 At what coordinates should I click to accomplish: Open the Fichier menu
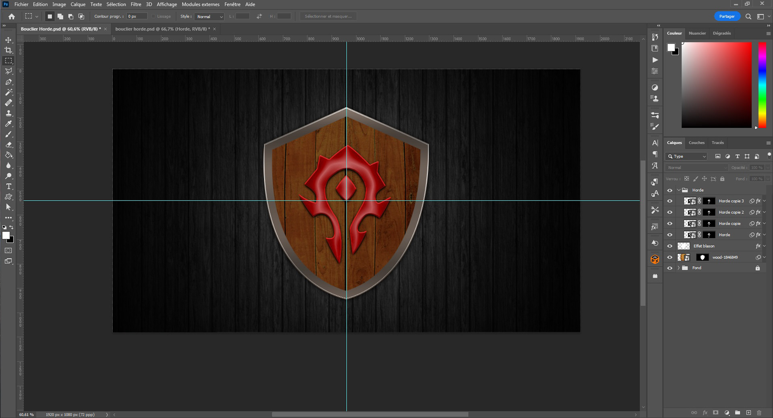tap(21, 4)
